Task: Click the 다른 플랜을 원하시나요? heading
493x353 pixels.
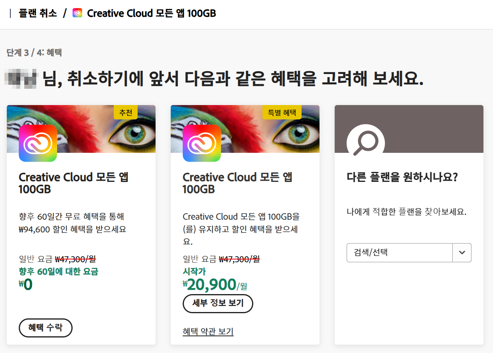Action: click(x=402, y=177)
